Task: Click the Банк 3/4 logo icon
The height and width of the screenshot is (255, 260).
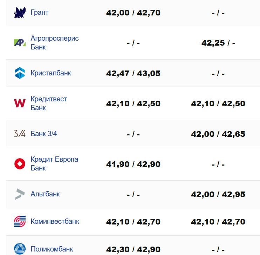Action: pyautogui.click(x=20, y=134)
